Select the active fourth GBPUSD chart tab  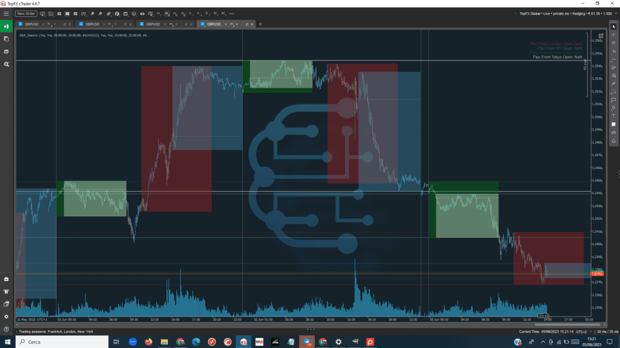214,24
